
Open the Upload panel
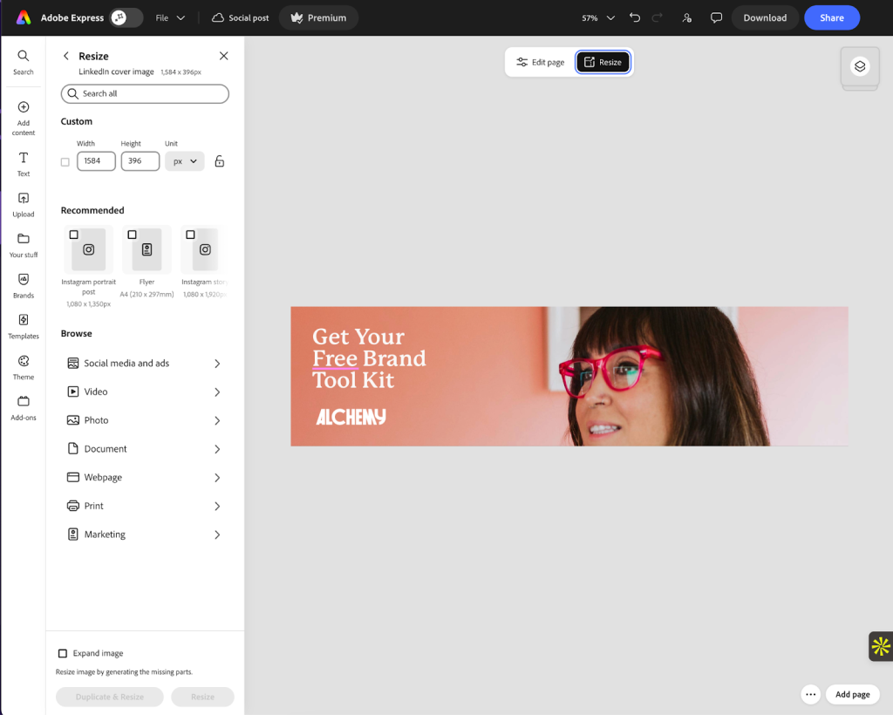tap(24, 205)
